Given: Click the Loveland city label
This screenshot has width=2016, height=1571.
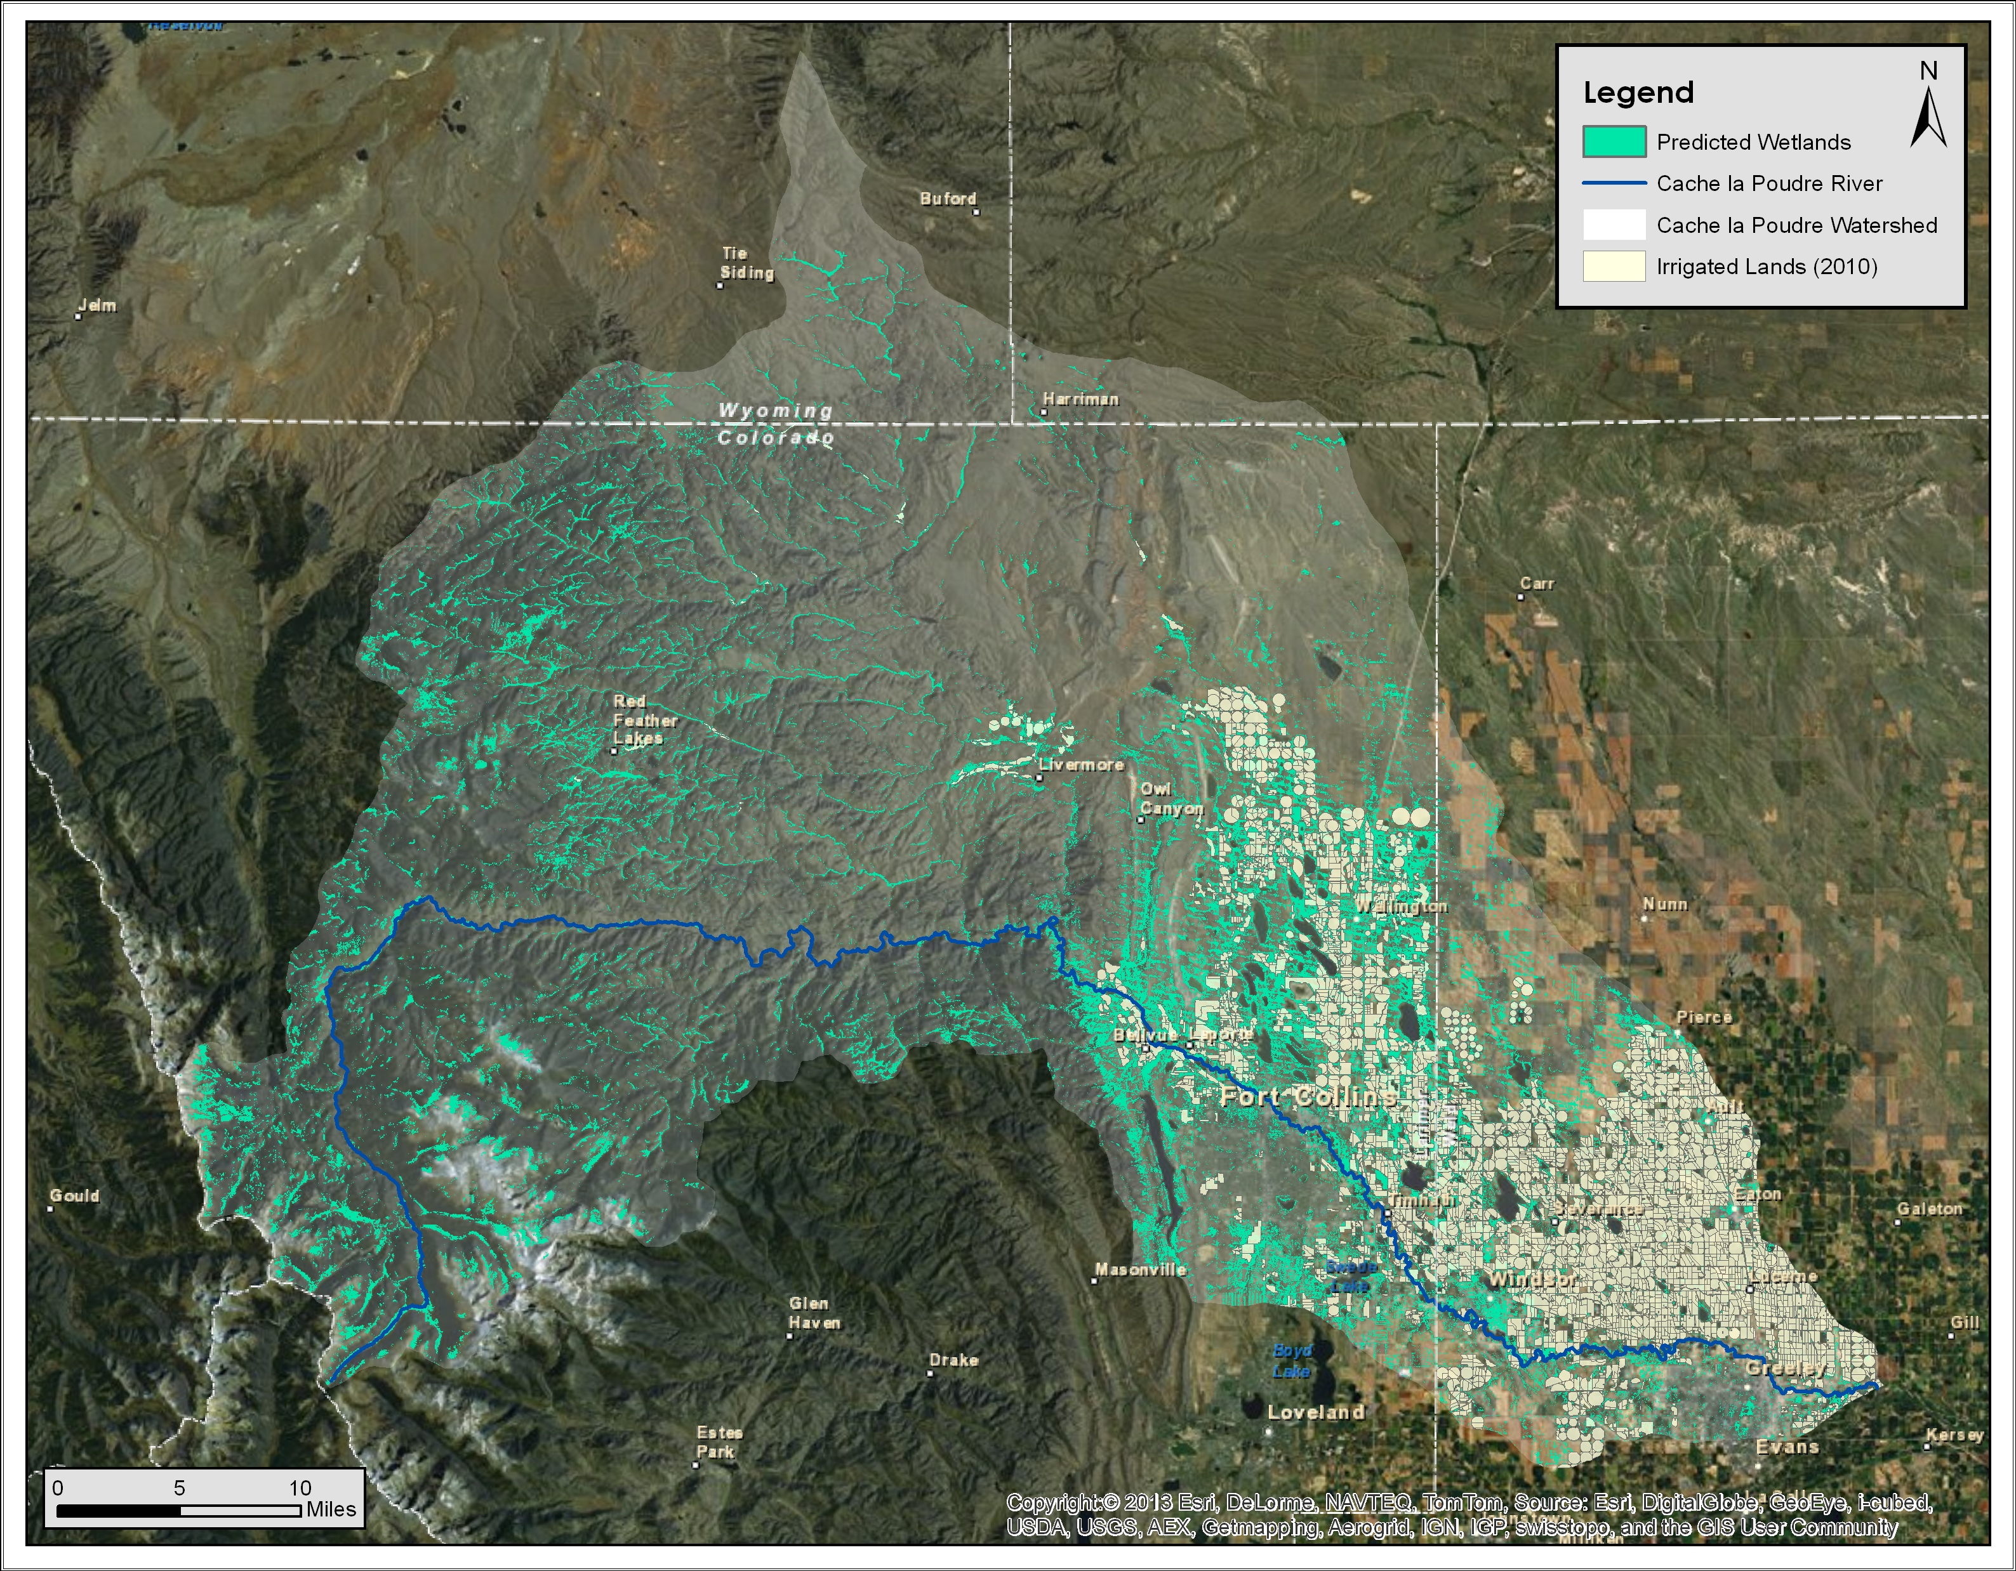Looking at the screenshot, I should (1315, 1412).
